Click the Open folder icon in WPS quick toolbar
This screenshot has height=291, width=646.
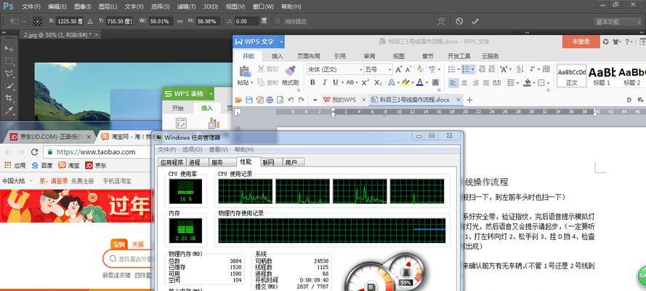238,100
